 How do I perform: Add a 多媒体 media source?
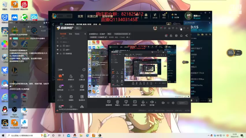[135, 103]
